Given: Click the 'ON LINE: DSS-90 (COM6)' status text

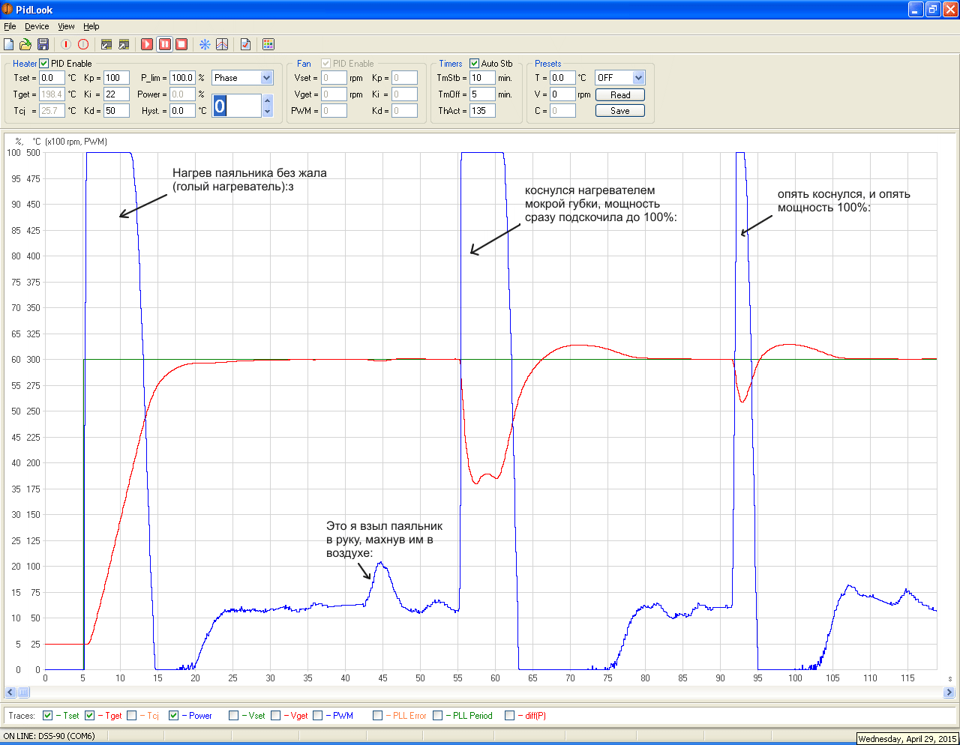Looking at the screenshot, I should click(49, 736).
